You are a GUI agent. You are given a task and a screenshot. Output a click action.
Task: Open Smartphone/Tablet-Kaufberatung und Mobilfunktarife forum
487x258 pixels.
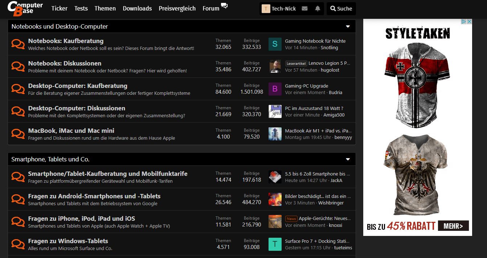pos(108,174)
